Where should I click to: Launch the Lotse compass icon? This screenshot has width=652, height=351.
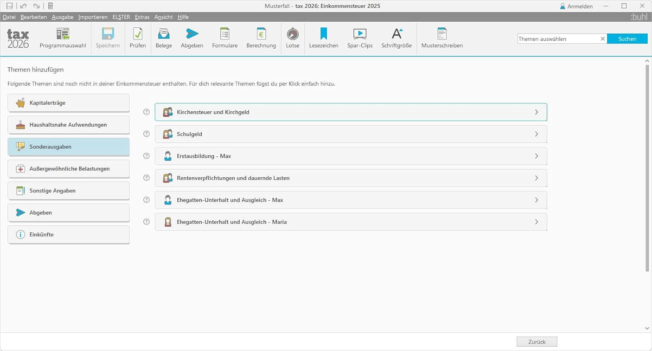point(293,34)
